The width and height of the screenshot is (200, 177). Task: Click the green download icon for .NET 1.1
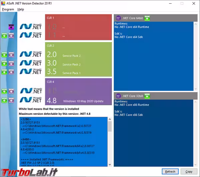(x=4, y=36)
